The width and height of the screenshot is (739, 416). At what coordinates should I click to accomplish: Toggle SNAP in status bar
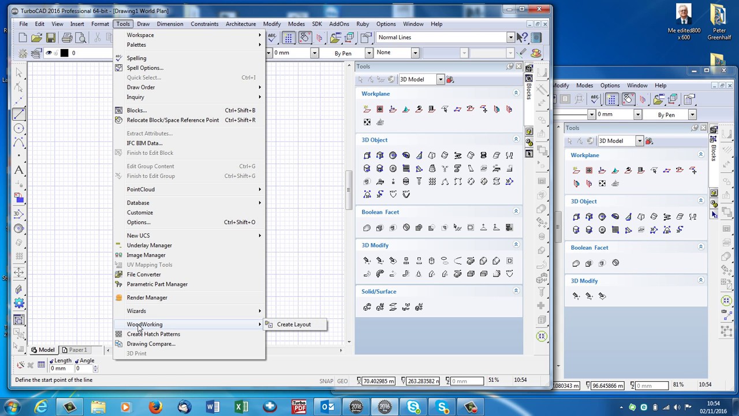(326, 381)
